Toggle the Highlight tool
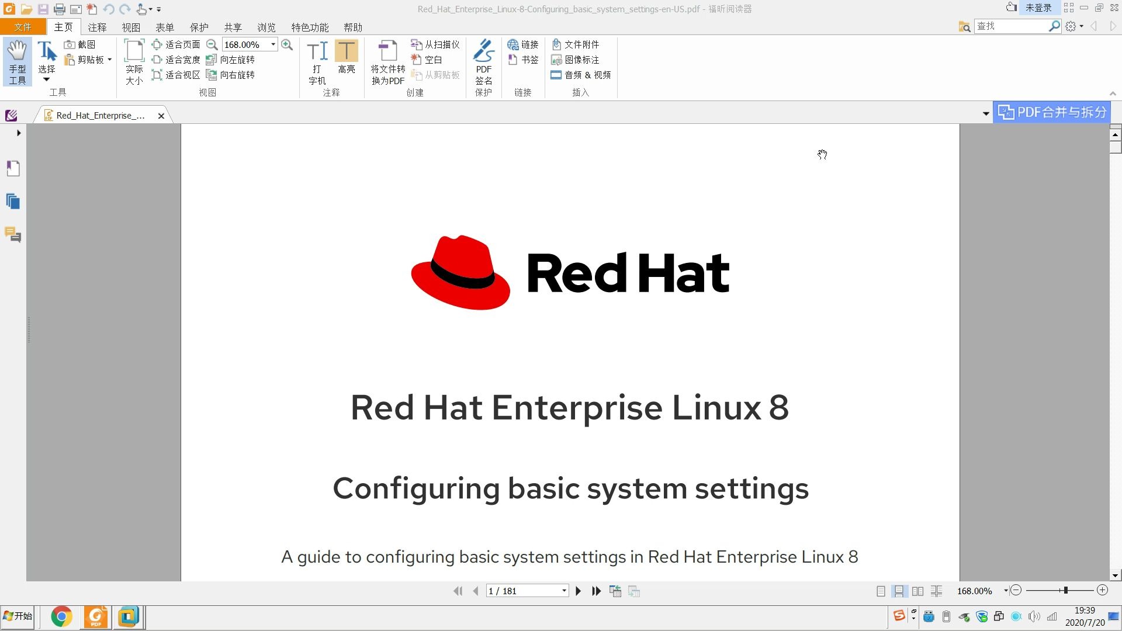 tap(346, 57)
